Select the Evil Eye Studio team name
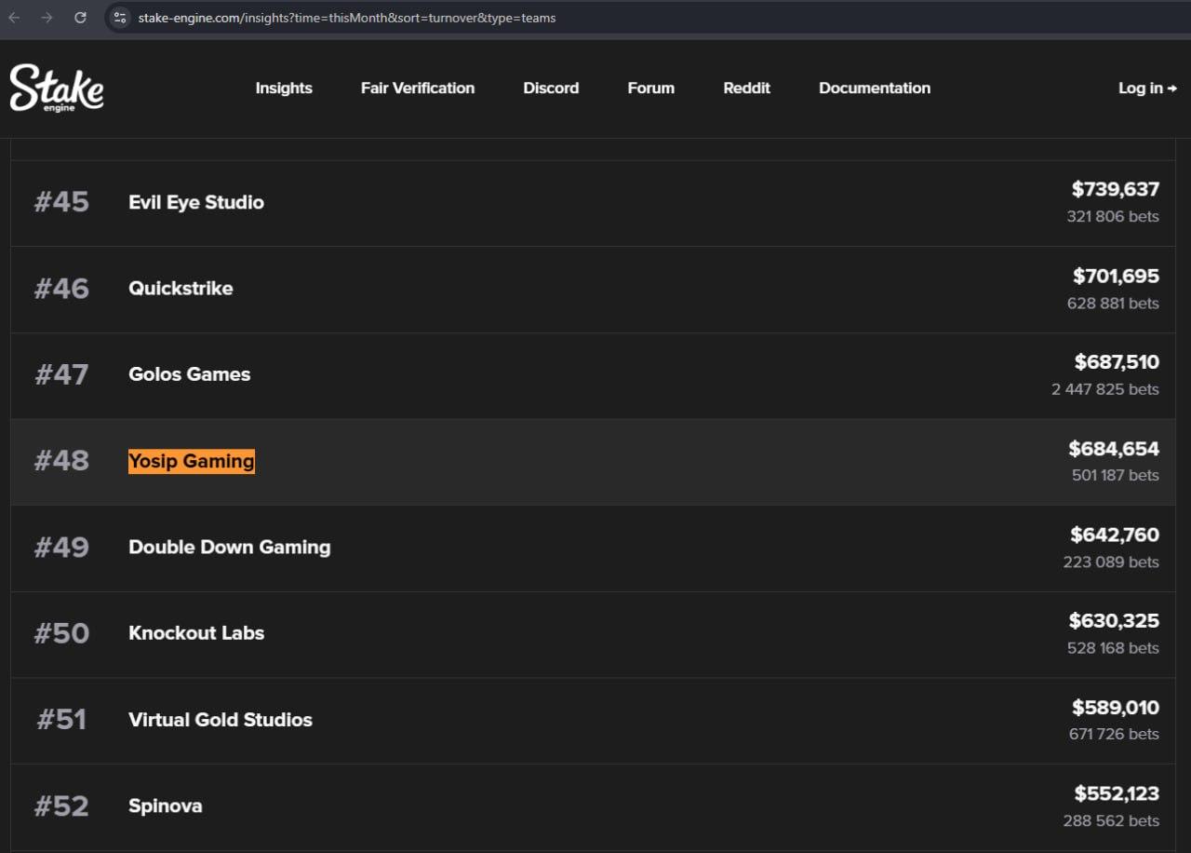The height and width of the screenshot is (853, 1191). coord(196,202)
